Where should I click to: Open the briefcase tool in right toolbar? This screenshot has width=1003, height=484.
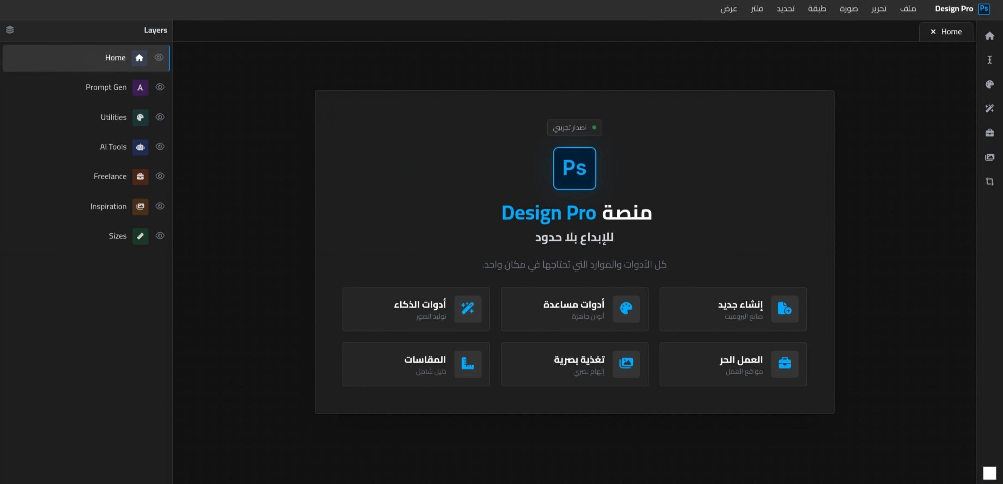(x=989, y=133)
